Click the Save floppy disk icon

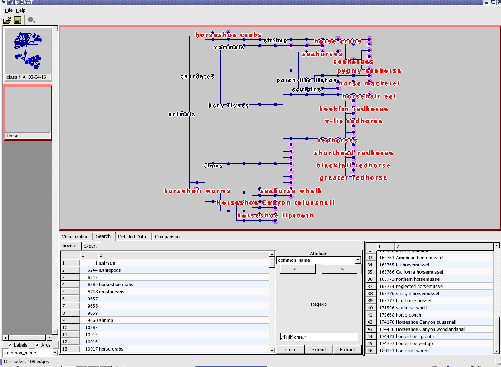point(18,20)
